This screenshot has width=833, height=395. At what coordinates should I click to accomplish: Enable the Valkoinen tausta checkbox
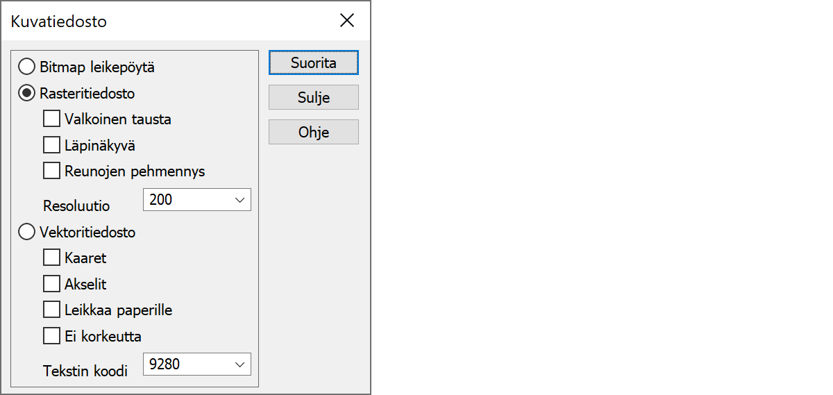(x=51, y=119)
